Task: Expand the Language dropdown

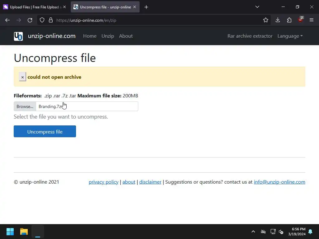Action: pyautogui.click(x=290, y=36)
